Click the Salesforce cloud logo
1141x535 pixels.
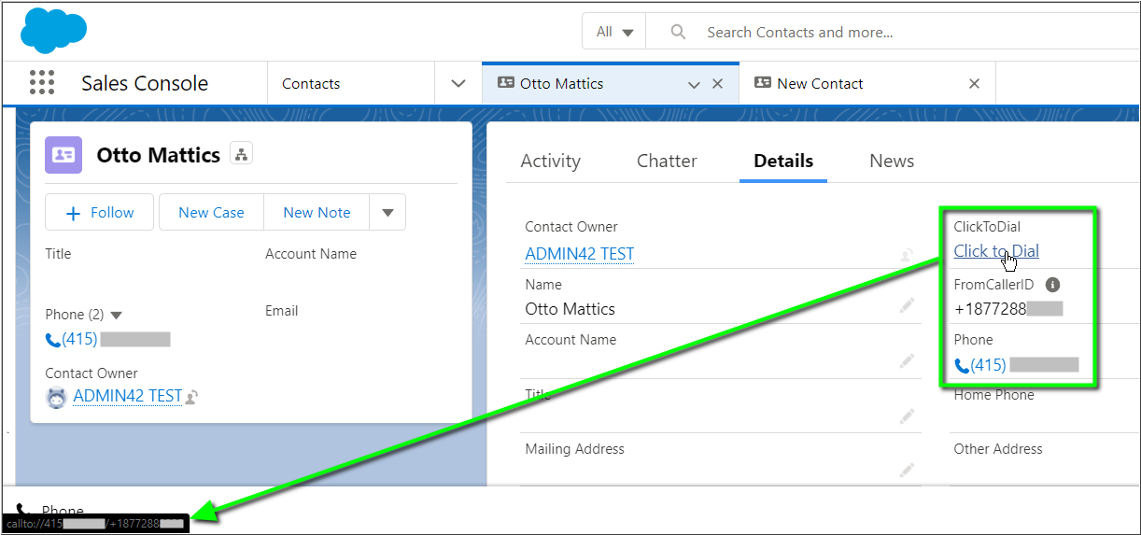pyautogui.click(x=53, y=31)
